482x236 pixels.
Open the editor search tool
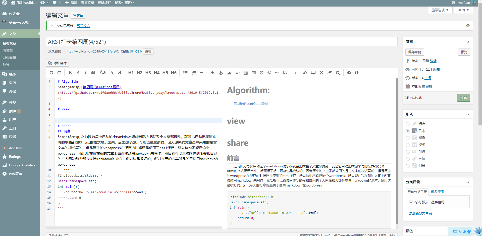tap(338, 73)
